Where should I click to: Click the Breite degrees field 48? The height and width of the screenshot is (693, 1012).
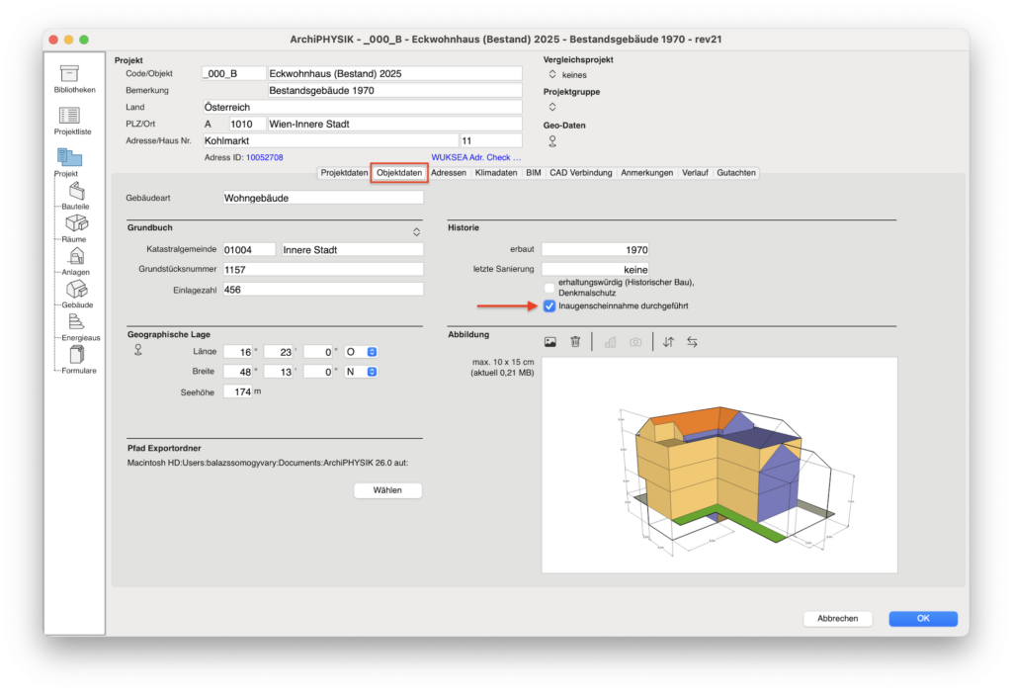(238, 372)
